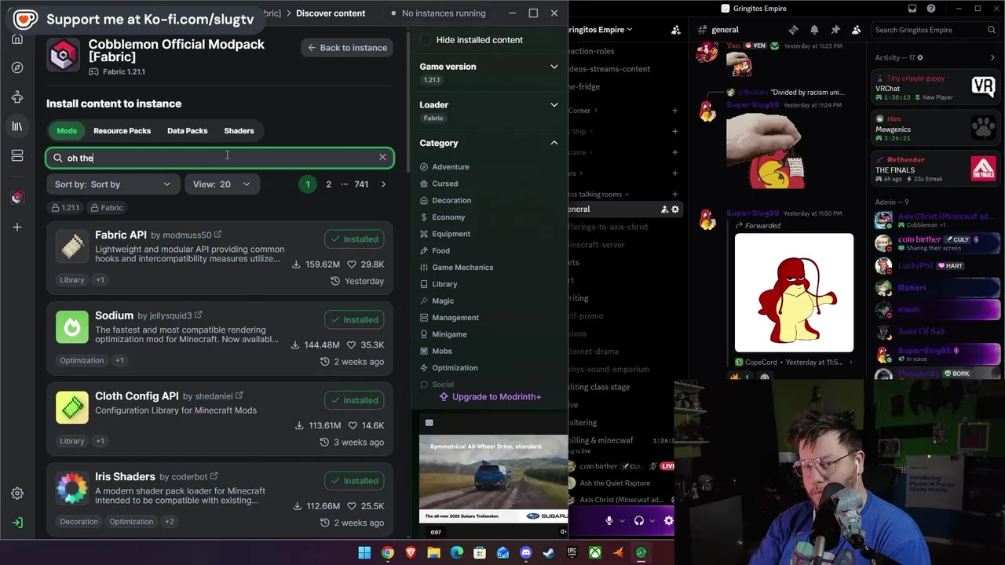The image size is (1005, 565).
Task: Switch to Data Packs tab
Action: pos(187,131)
